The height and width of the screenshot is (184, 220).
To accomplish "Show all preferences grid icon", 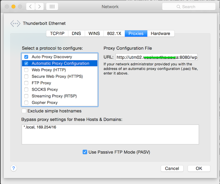I will click(52, 7).
